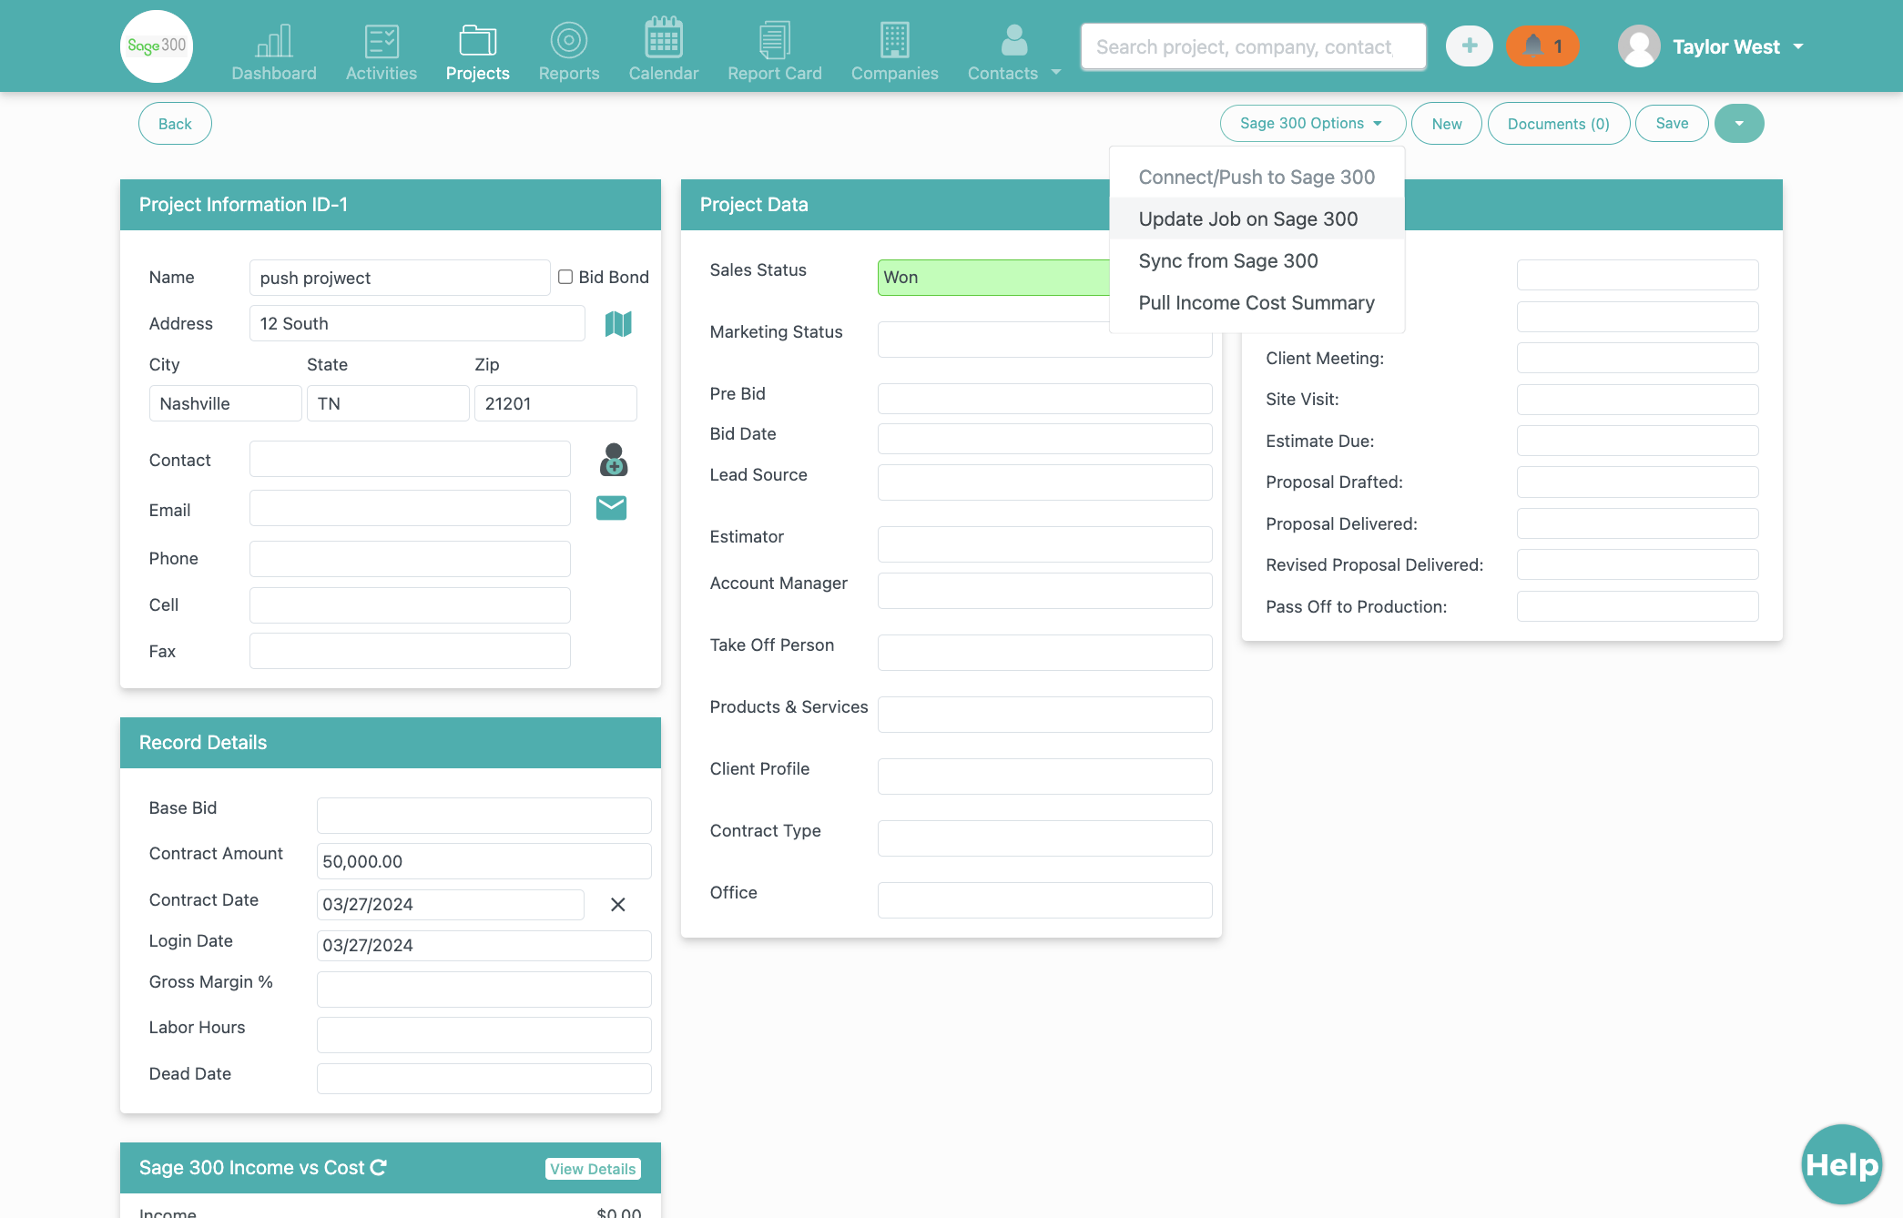
Task: Open the Contacts person icon
Action: click(1014, 40)
